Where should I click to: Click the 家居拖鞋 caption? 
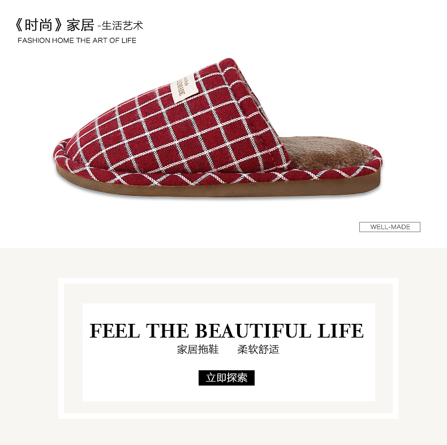pos(198,349)
